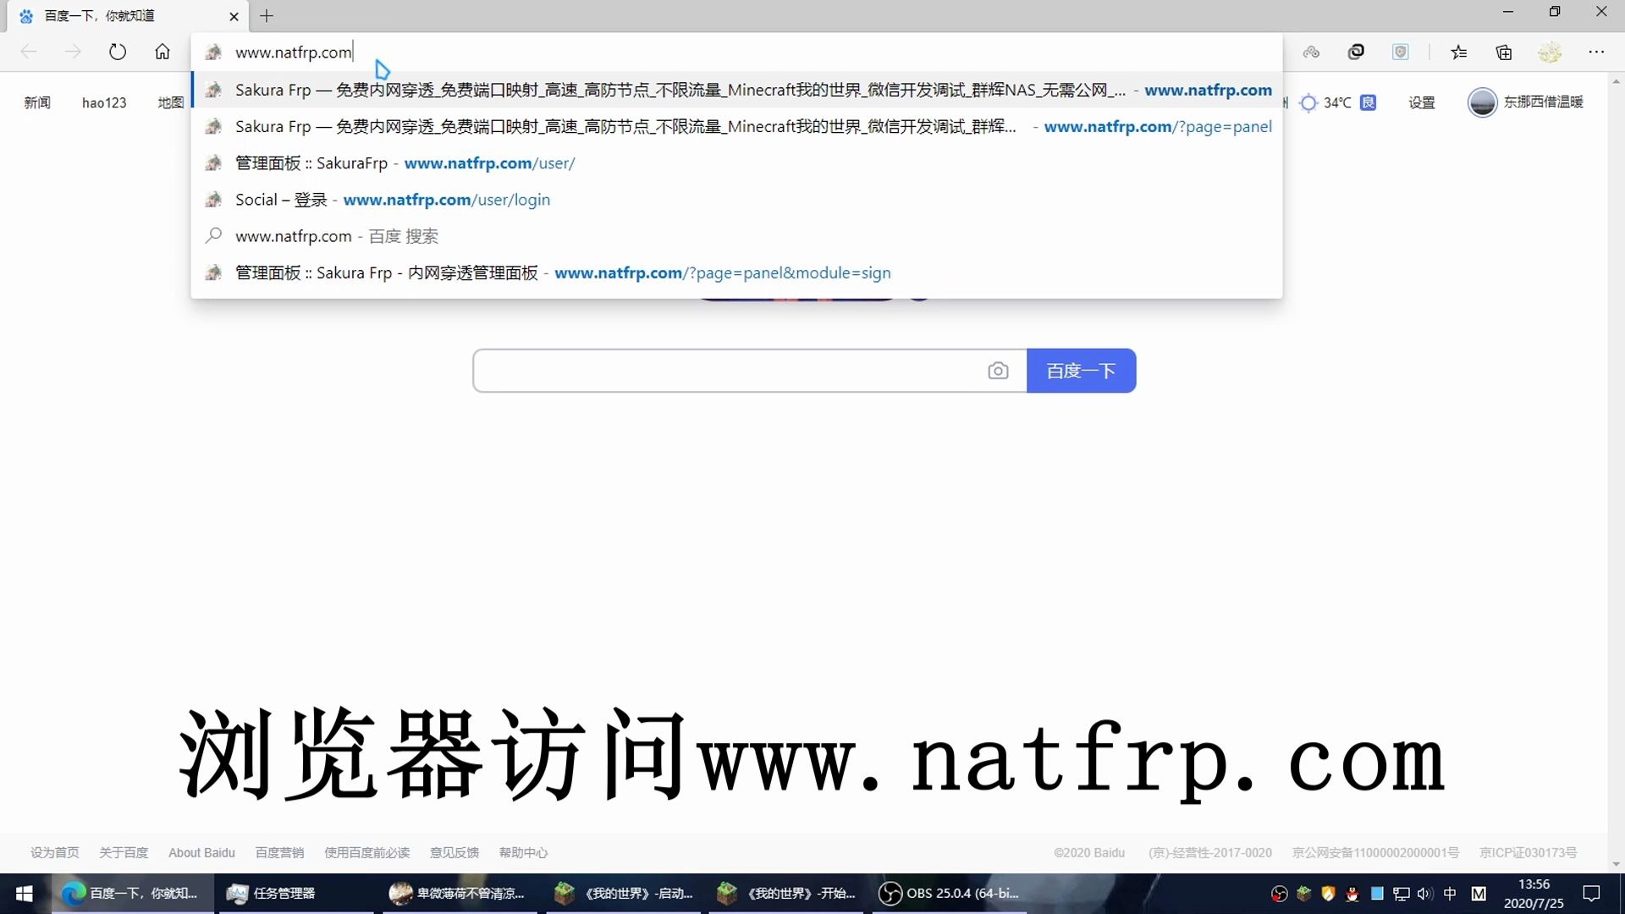Click the camera image-search icon
Image resolution: width=1625 pixels, height=914 pixels.
pyautogui.click(x=998, y=371)
